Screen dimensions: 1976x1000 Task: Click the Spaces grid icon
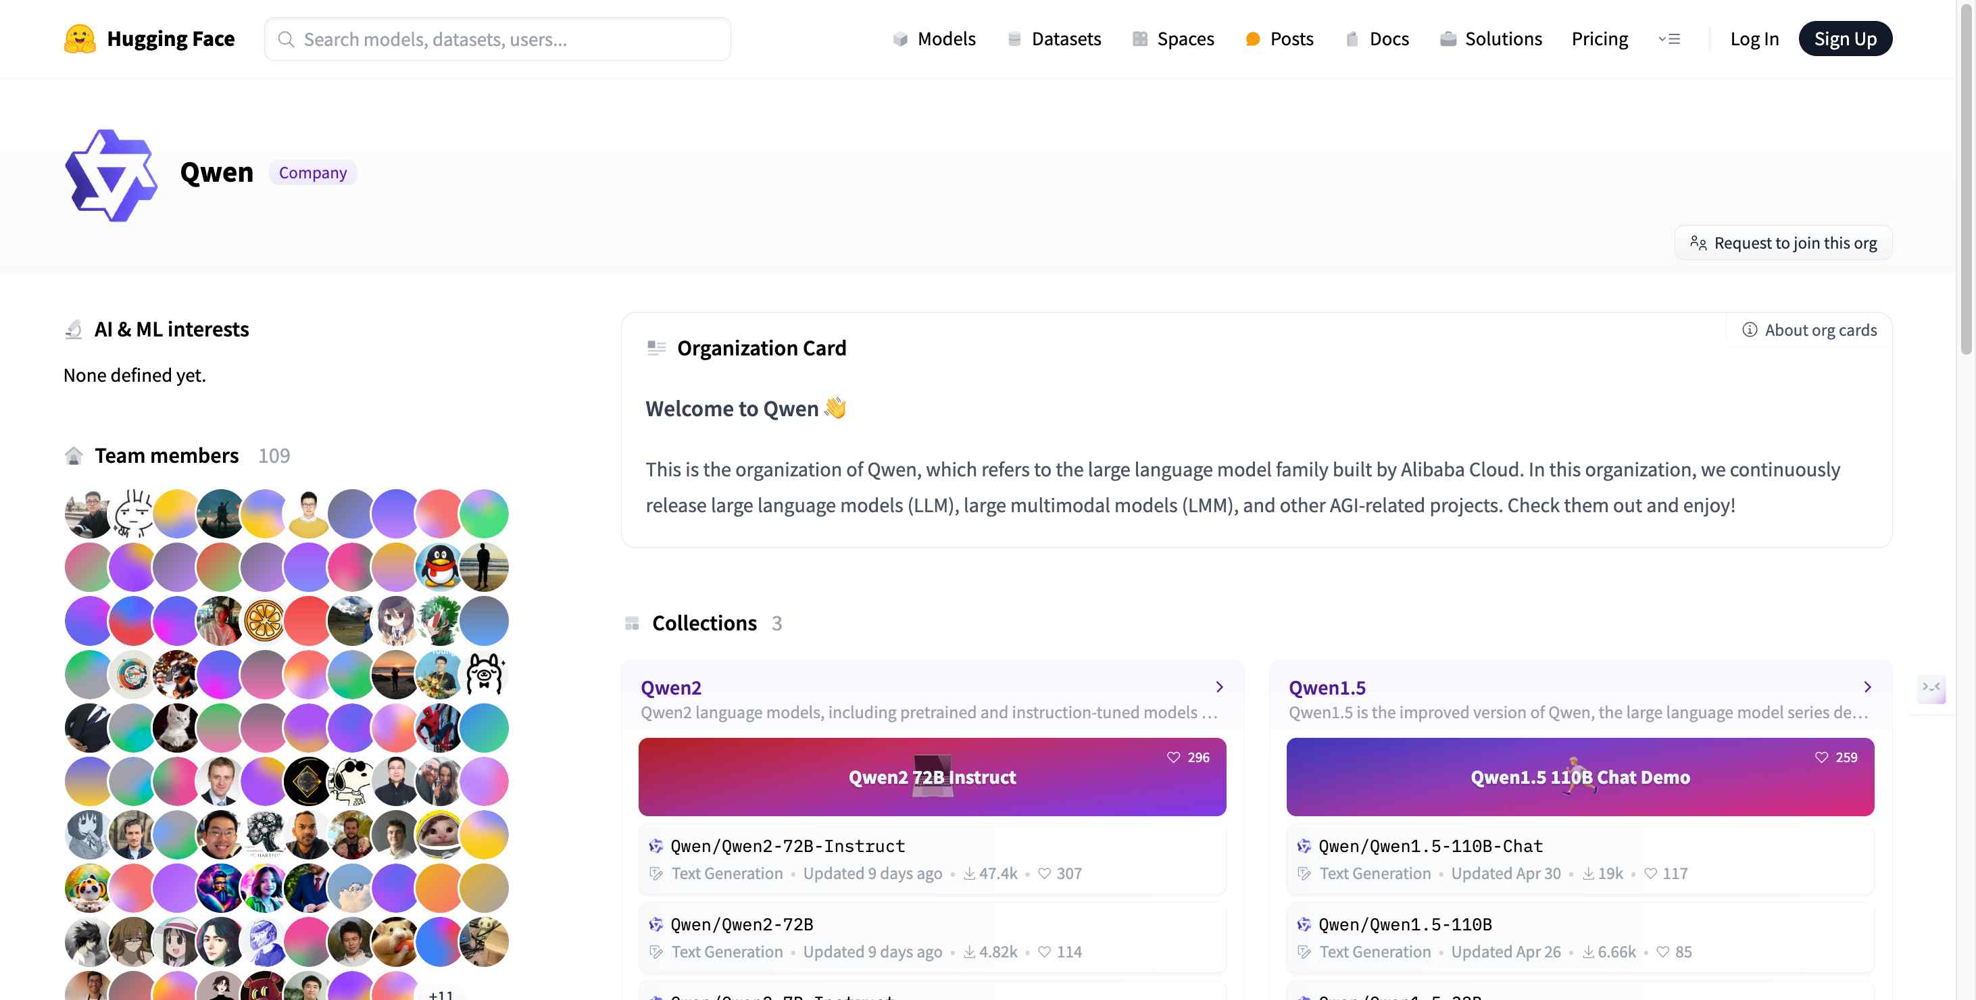click(1140, 39)
